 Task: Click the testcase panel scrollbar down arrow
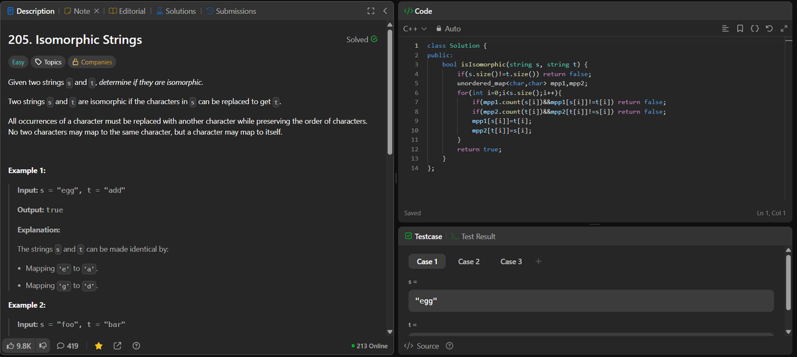click(x=789, y=332)
